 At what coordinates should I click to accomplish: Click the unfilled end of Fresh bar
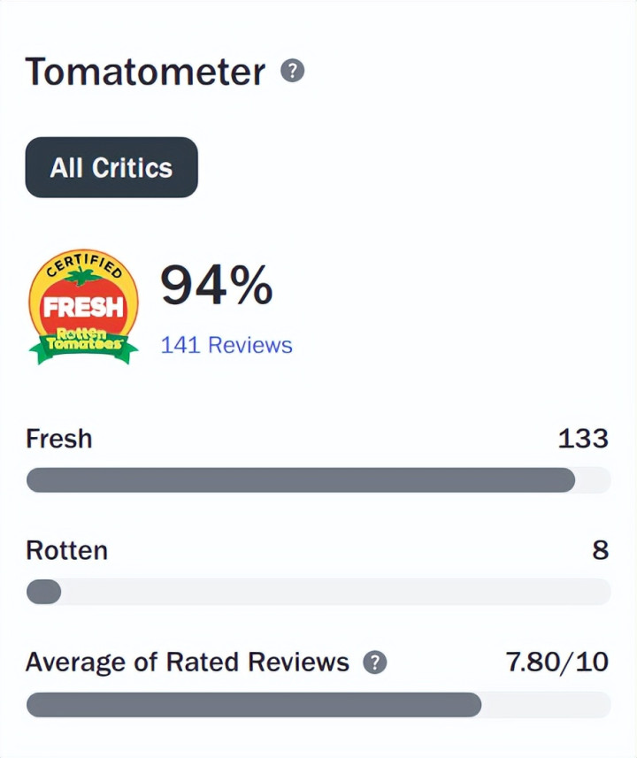[594, 480]
